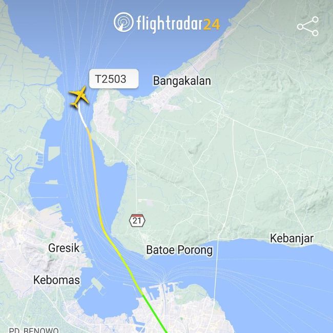Click the Batoe Porong map label
The width and height of the screenshot is (333, 333).
click(179, 250)
